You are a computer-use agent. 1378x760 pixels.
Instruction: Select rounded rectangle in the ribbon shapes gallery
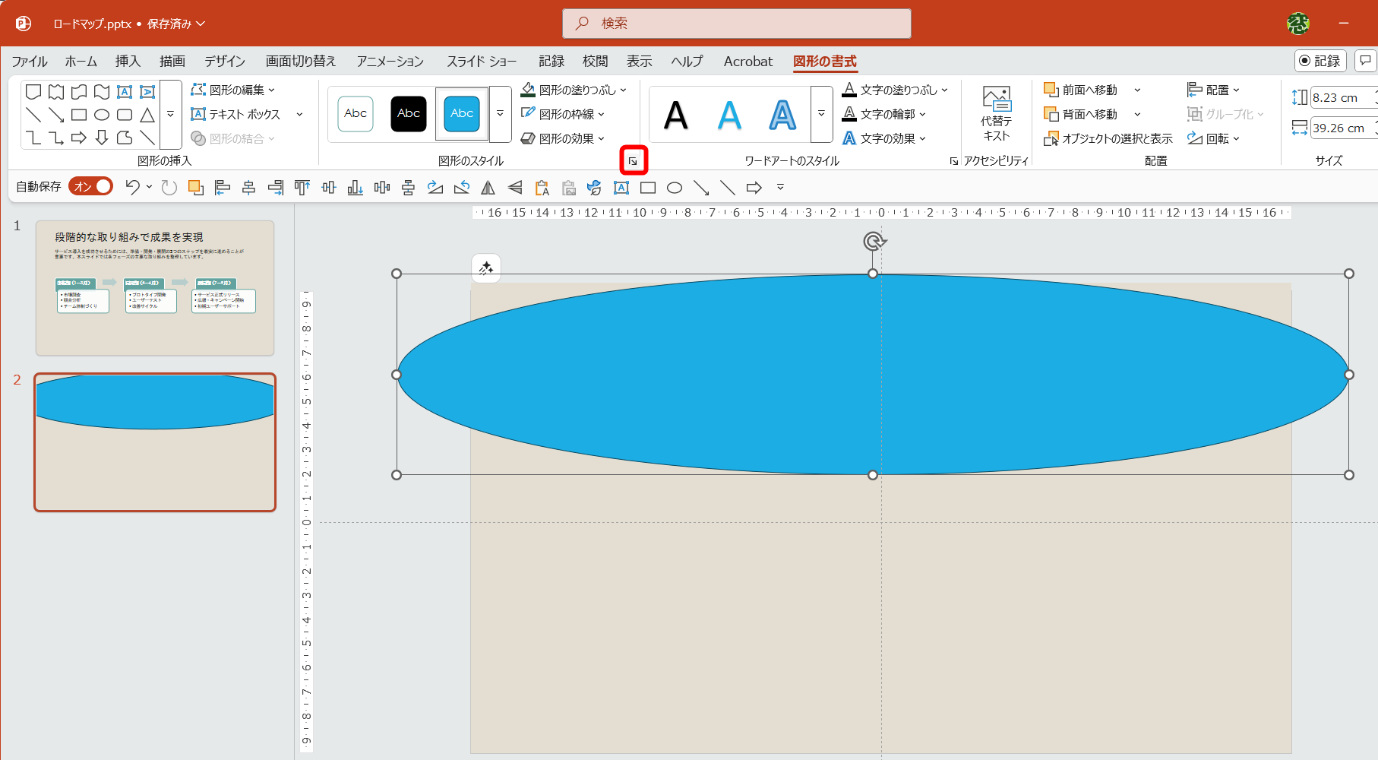[x=125, y=115]
